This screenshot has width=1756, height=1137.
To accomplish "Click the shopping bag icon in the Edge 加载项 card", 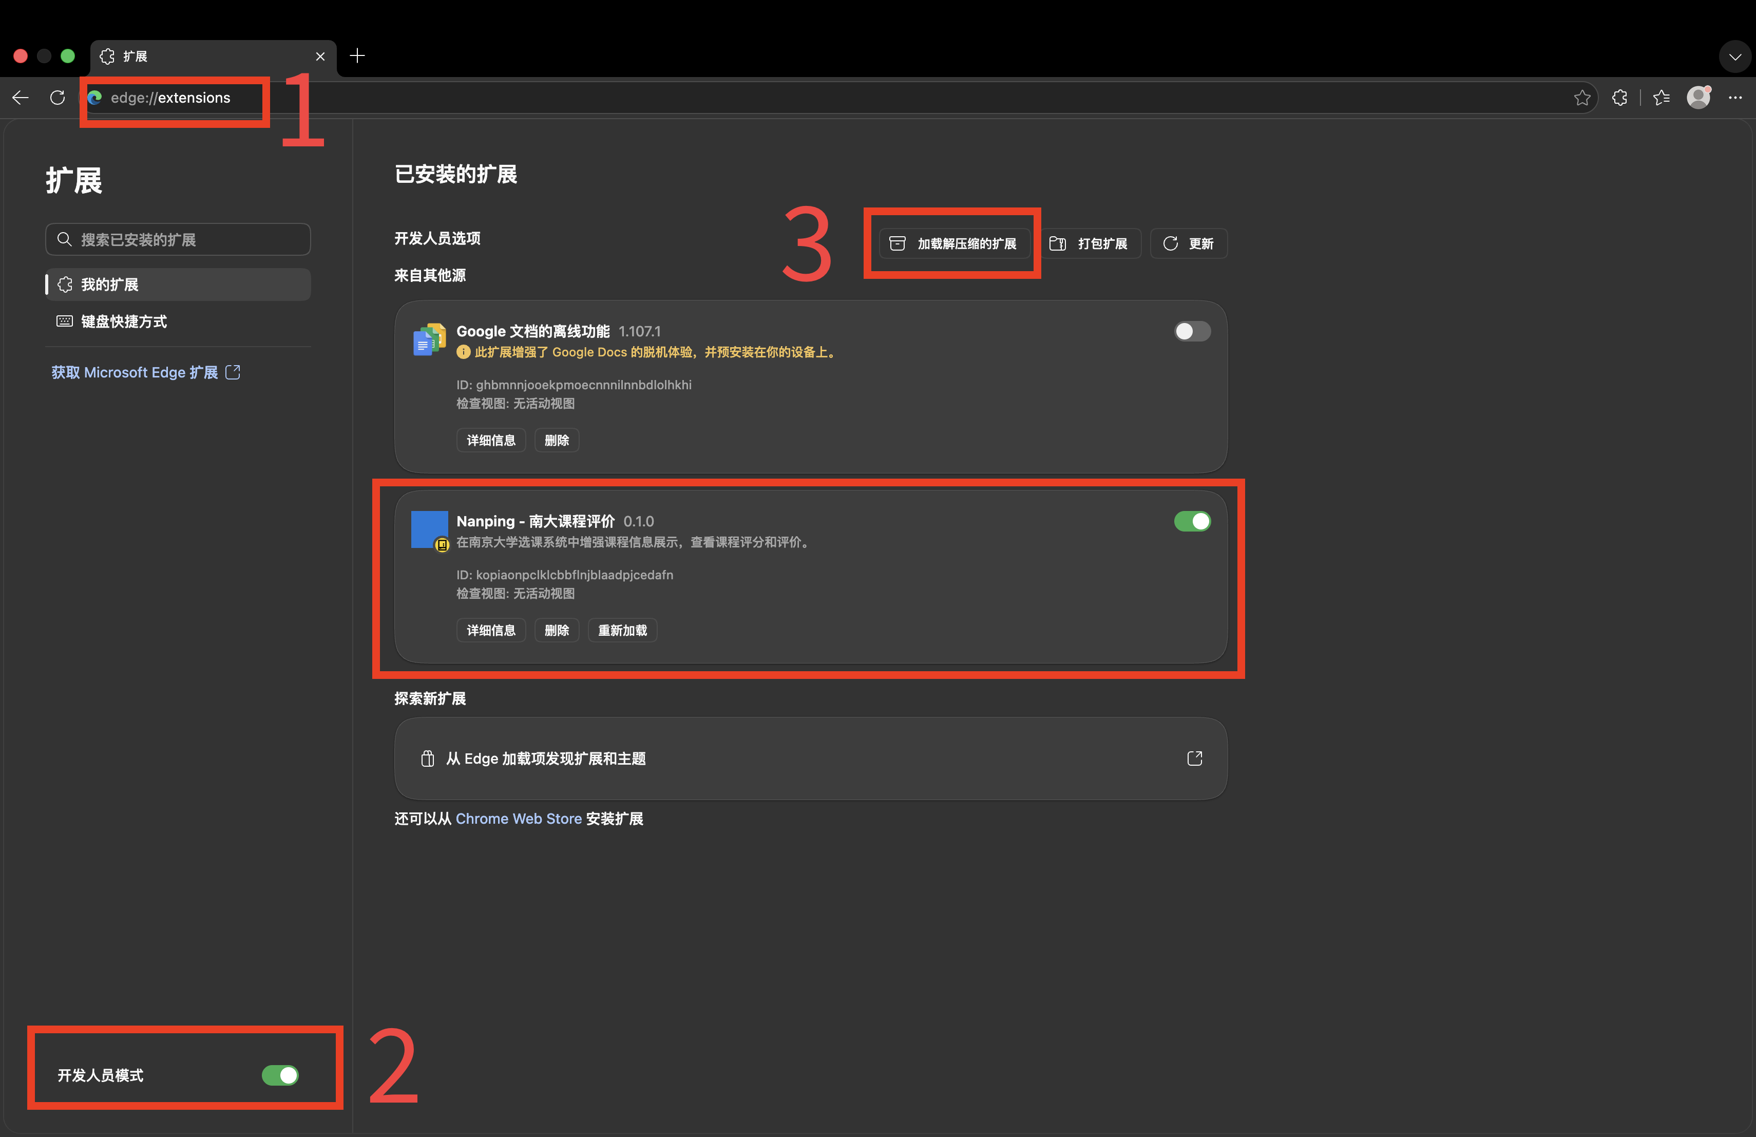I will point(427,759).
